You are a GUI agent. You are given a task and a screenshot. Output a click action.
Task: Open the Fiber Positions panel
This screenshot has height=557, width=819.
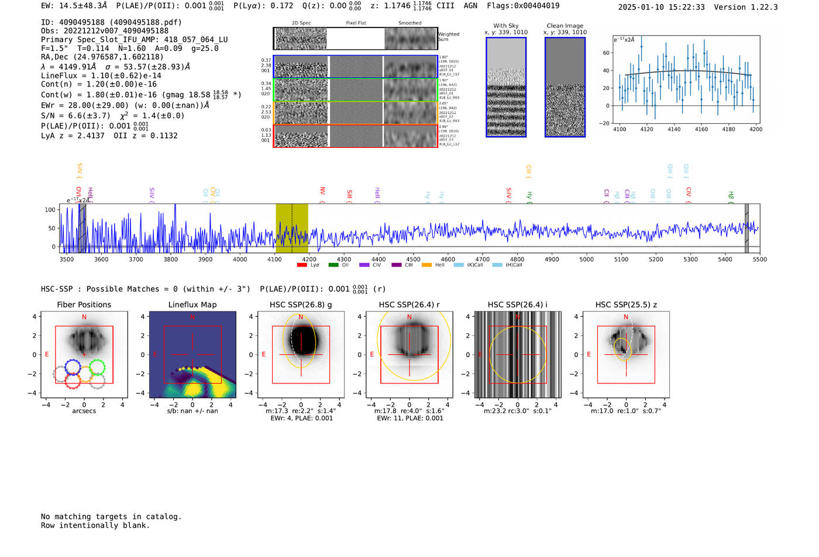[84, 355]
